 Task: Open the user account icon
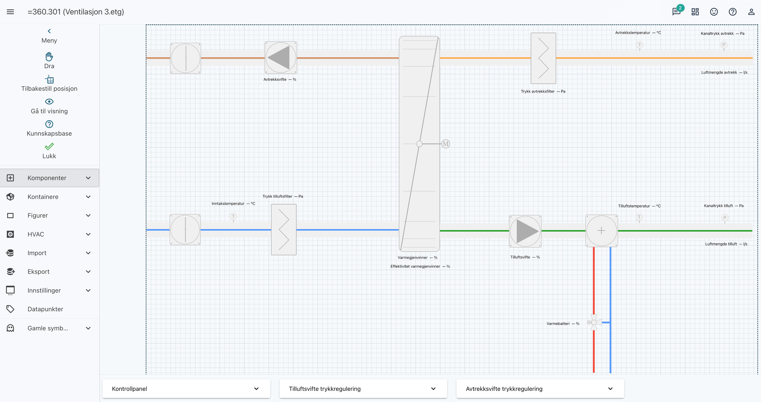point(751,12)
